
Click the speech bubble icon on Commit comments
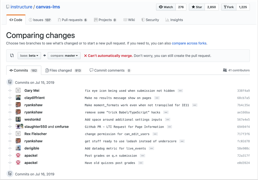(91, 70)
